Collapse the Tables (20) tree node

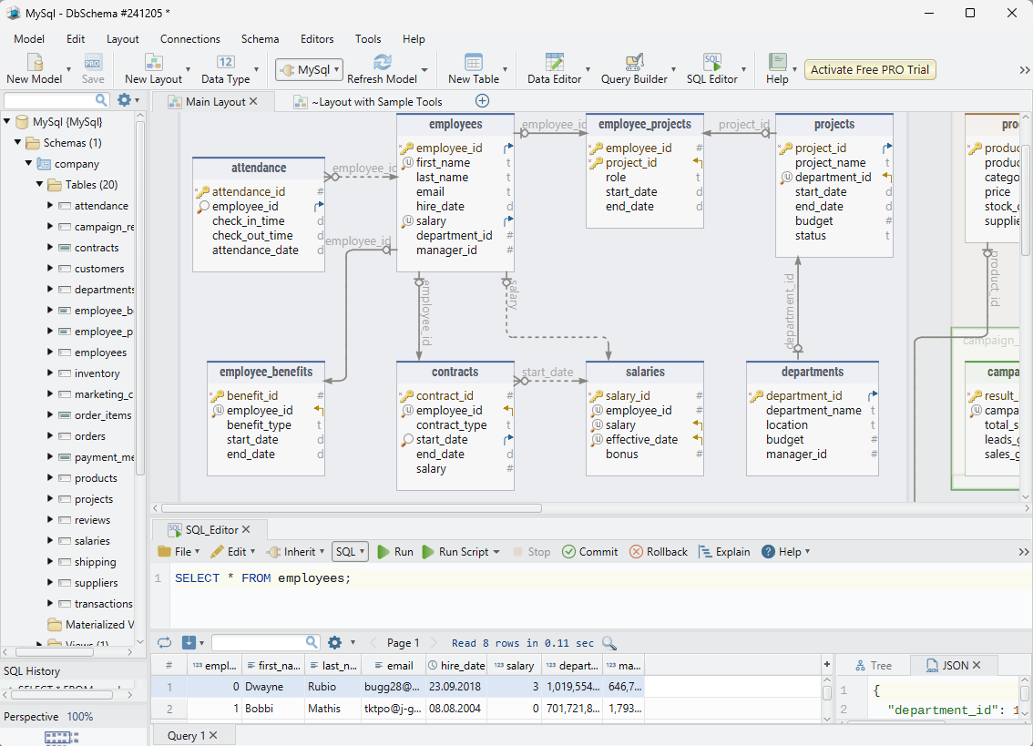coord(39,185)
